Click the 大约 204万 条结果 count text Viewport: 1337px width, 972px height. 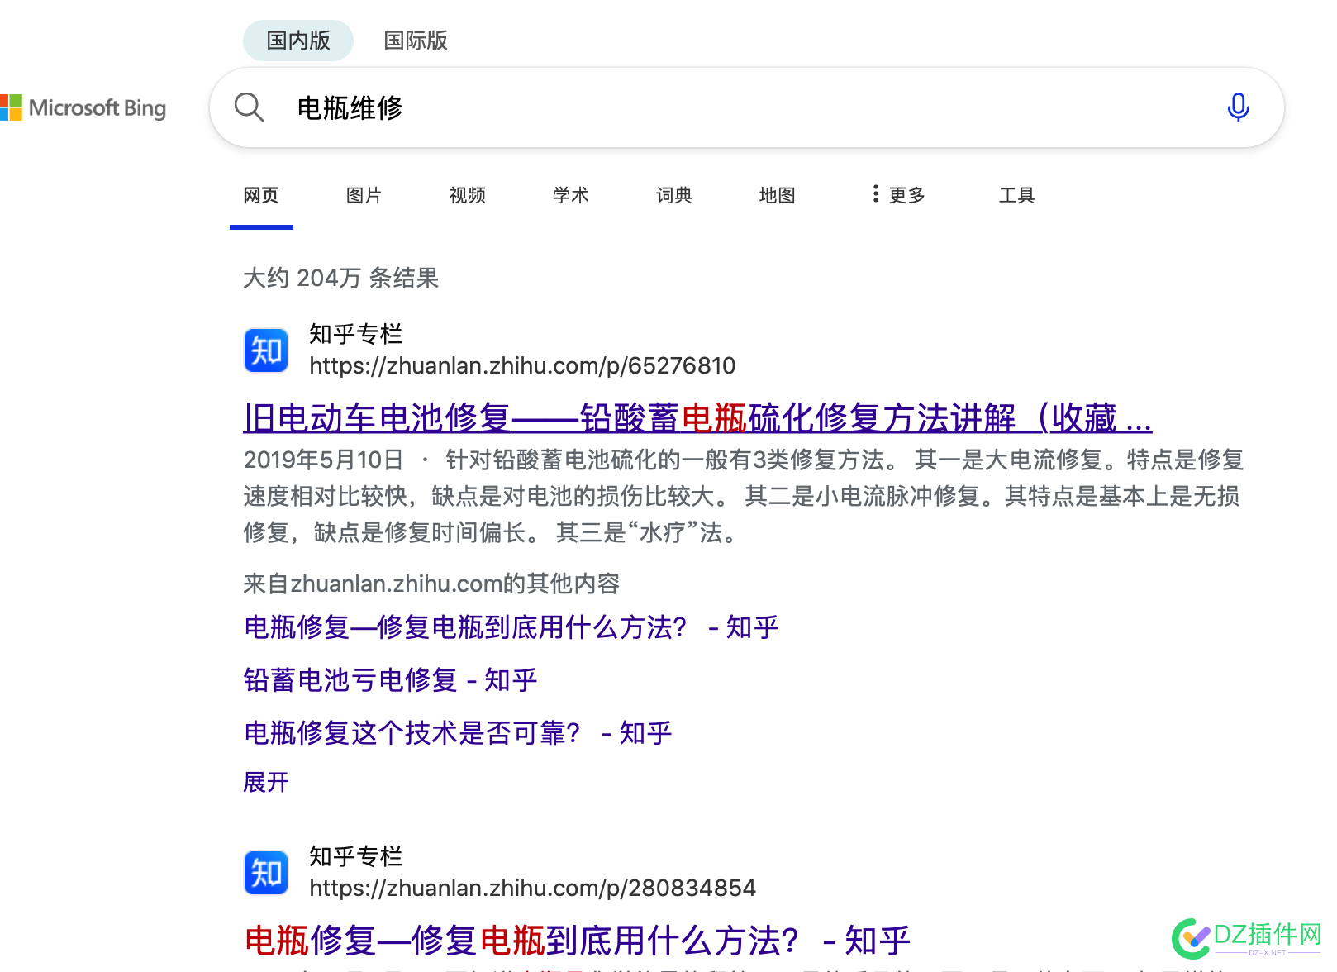[x=340, y=278]
